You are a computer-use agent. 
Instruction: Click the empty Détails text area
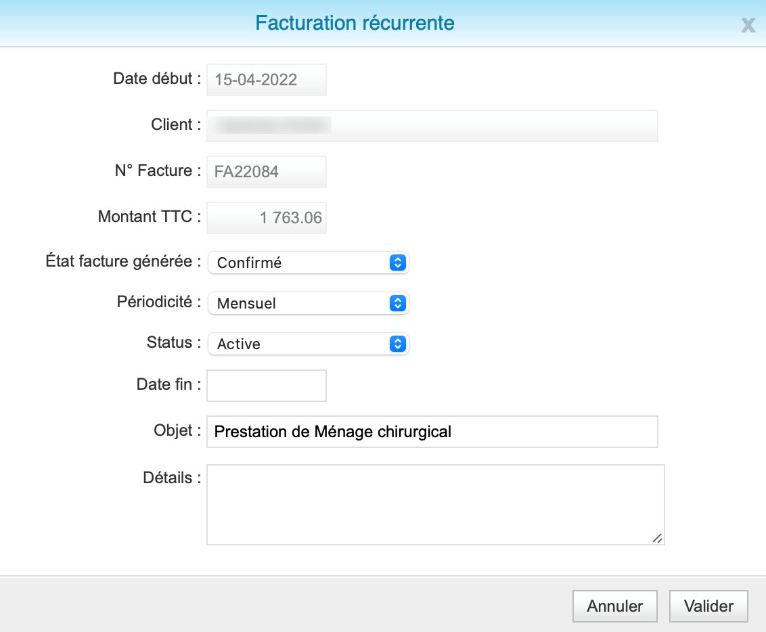[435, 504]
